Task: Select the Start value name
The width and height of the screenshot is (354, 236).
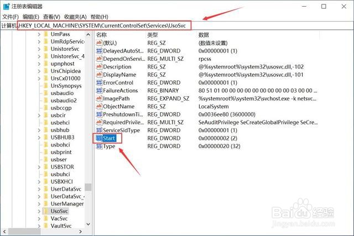Action: point(109,138)
